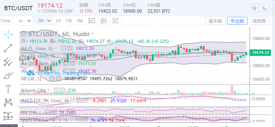Image resolution: width=275 pixels, height=127 pixels.
Task: Switch to night mode with moon icon
Action: pos(265,8)
